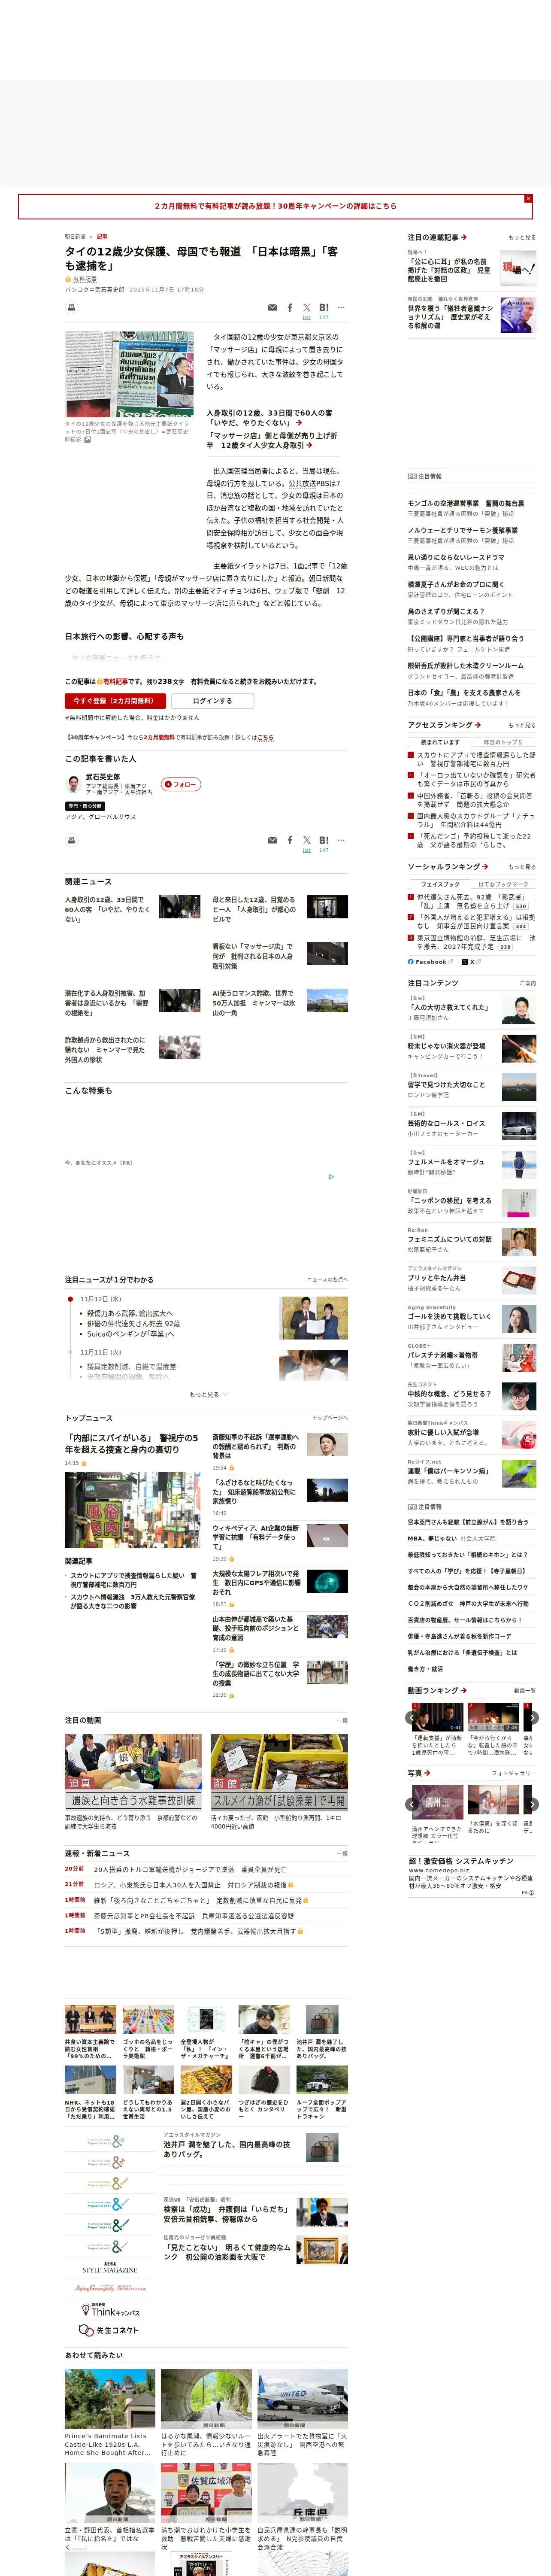Screen dimensions: 551x2576
Task: Click Facebook share icon below author section
Action: 290,840
